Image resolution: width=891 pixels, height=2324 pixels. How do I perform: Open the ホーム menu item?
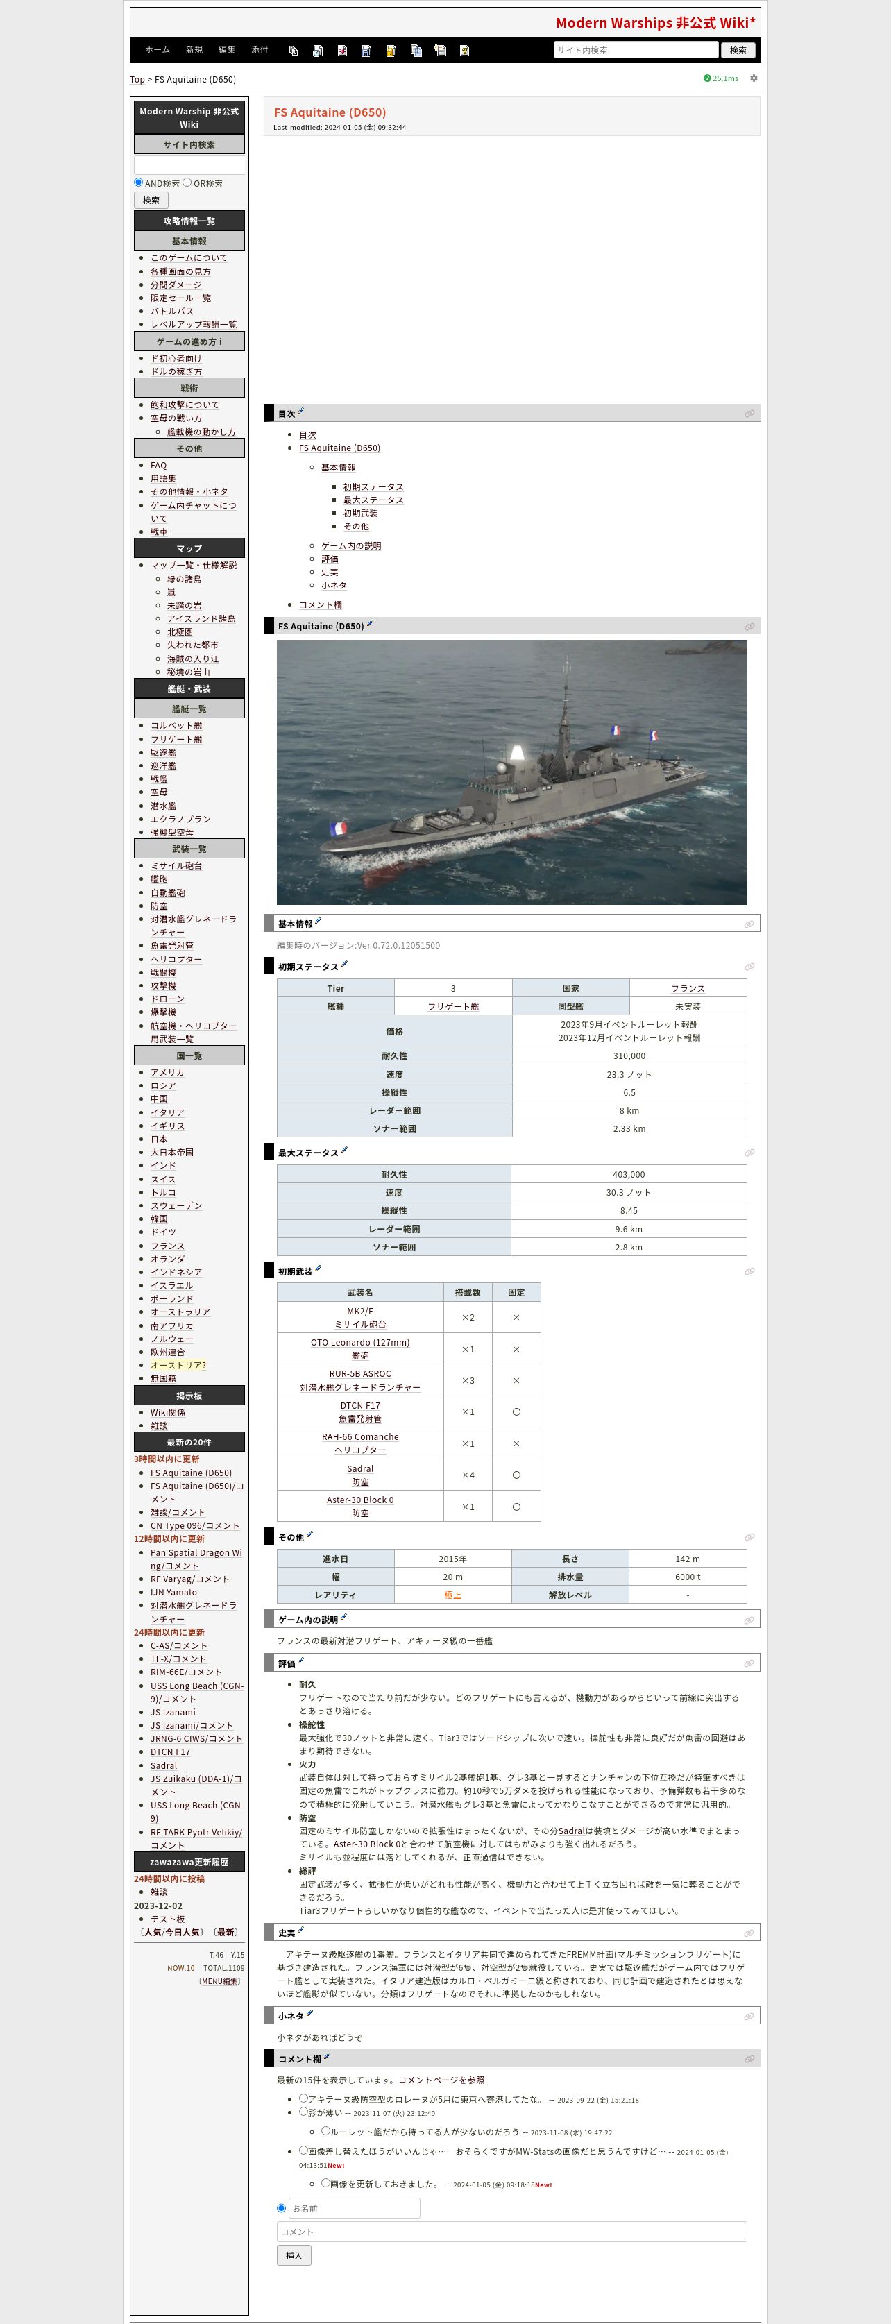click(158, 51)
